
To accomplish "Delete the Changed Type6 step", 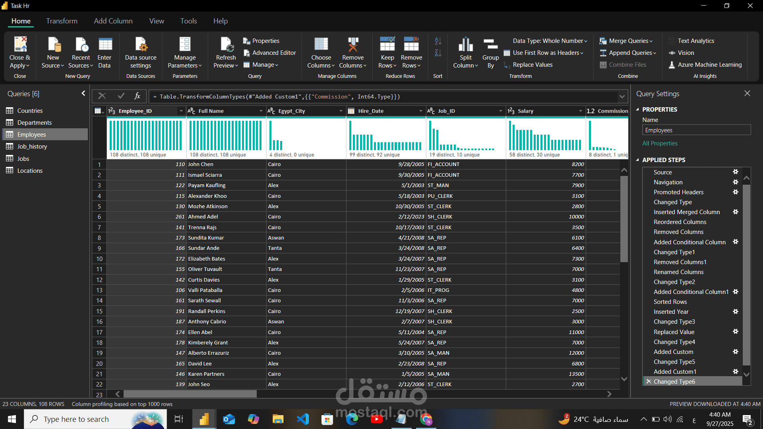I will click(x=649, y=382).
